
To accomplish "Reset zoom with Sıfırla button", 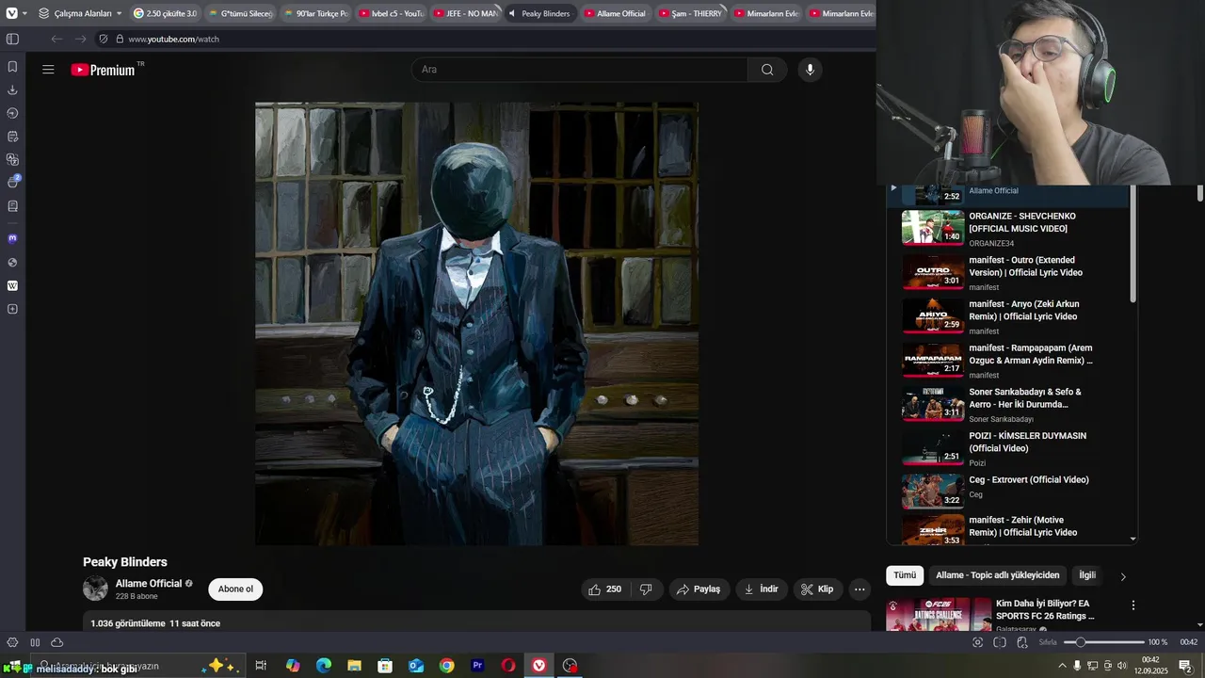I will [1048, 642].
